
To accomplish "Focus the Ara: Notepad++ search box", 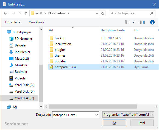I will [132, 13].
